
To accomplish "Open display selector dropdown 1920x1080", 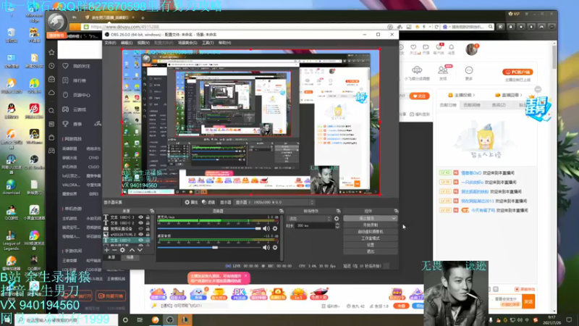I will (x=276, y=202).
